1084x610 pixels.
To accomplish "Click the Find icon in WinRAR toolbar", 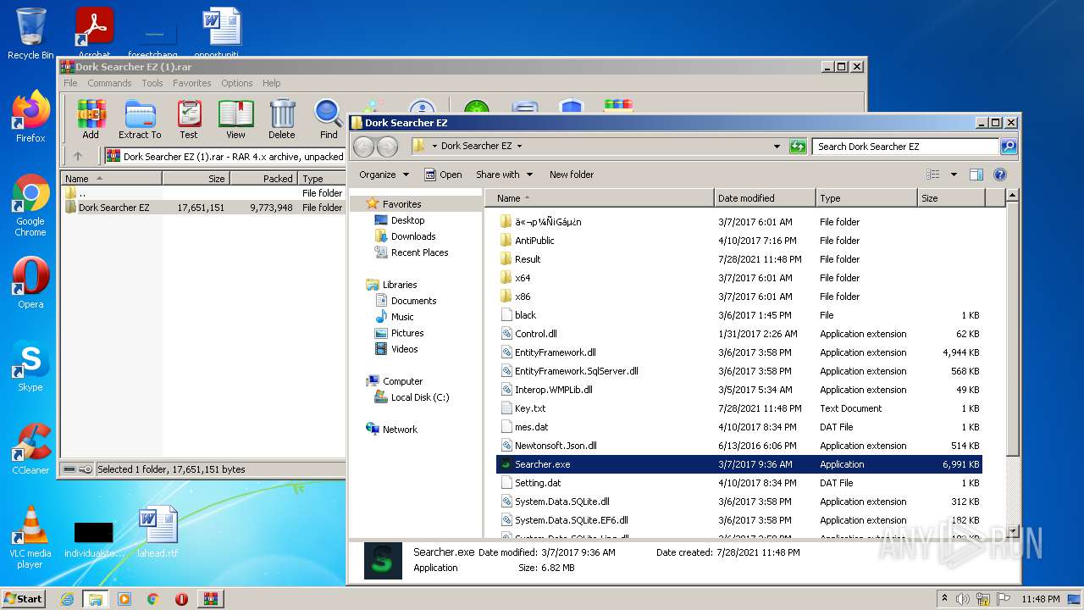I will (329, 119).
